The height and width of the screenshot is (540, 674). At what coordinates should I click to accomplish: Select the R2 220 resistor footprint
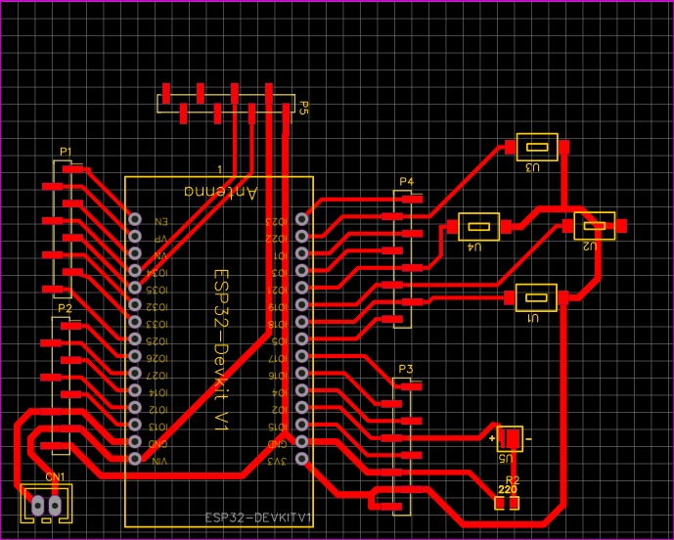tap(507, 503)
